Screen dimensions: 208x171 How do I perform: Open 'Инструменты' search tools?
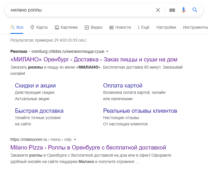click(195, 28)
